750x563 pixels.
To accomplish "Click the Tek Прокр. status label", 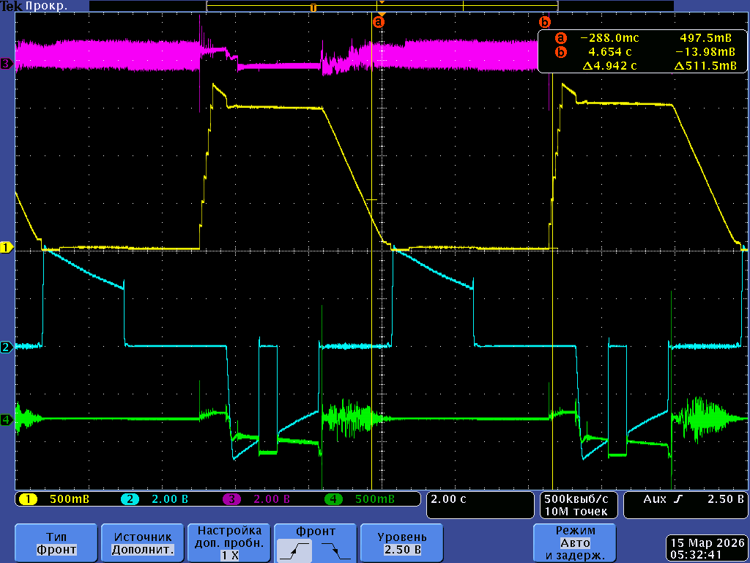I will 35,6.
